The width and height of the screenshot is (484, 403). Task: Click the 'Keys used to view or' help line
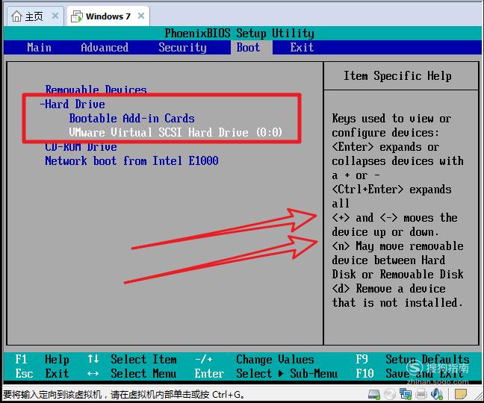click(x=391, y=119)
